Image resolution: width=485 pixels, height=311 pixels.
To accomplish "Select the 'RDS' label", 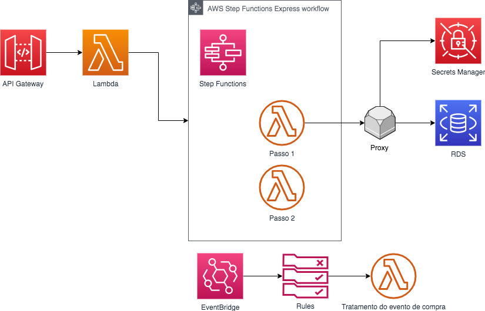I will coord(458,154).
